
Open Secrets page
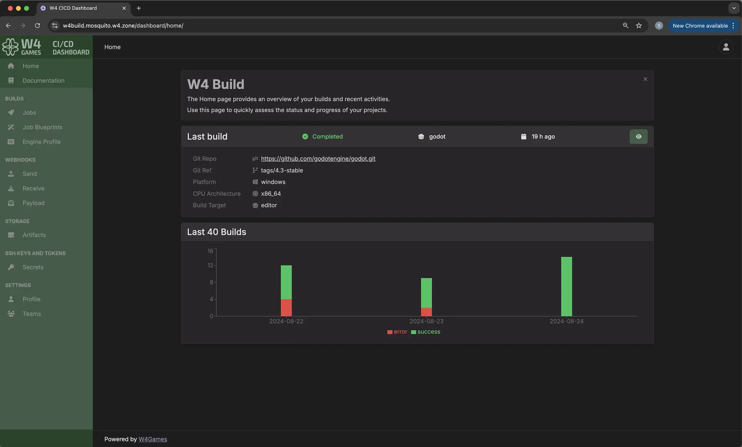click(46, 267)
